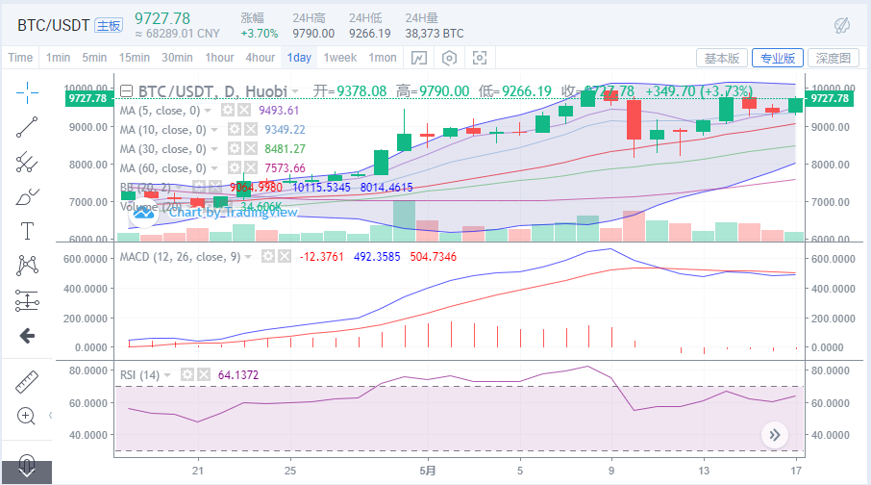Switch to 专业版 professional view

tap(778, 59)
